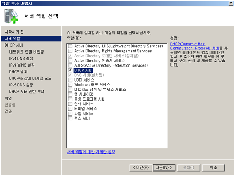Click the 다음(N) button
Screen dimensions: 235x176
pyautogui.click(x=164, y=167)
